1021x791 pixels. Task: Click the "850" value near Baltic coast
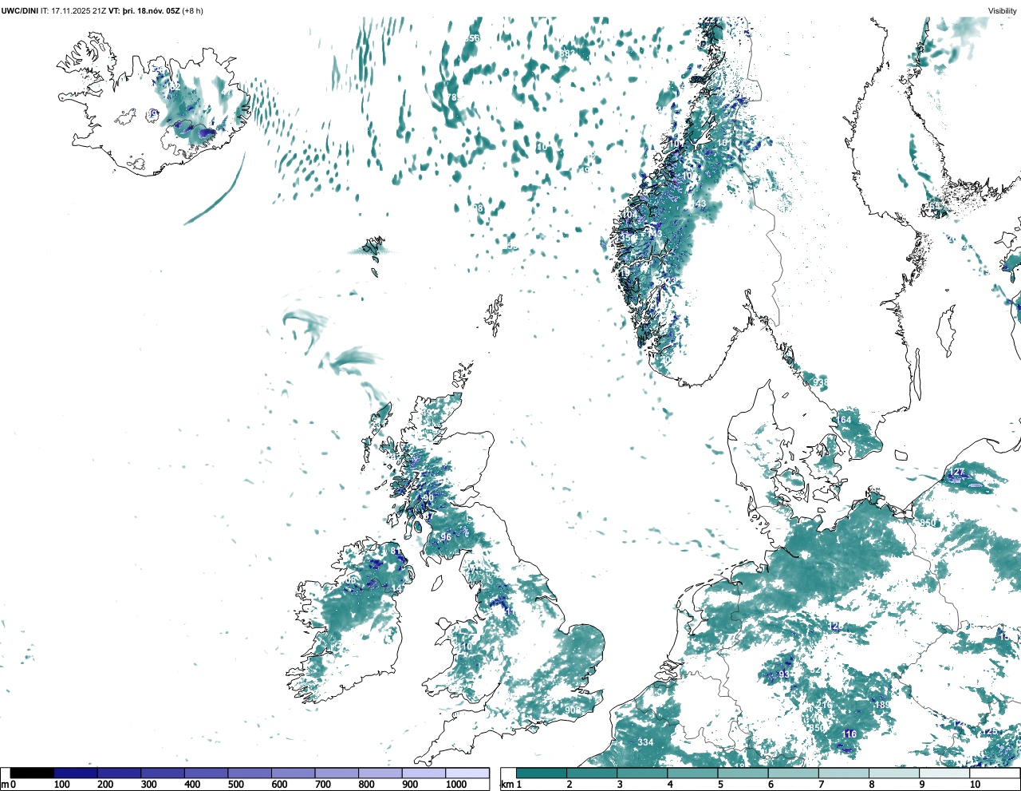tap(928, 524)
